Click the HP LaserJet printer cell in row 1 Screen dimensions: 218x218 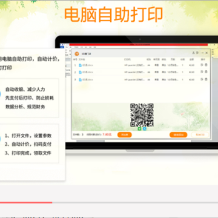[134, 65]
